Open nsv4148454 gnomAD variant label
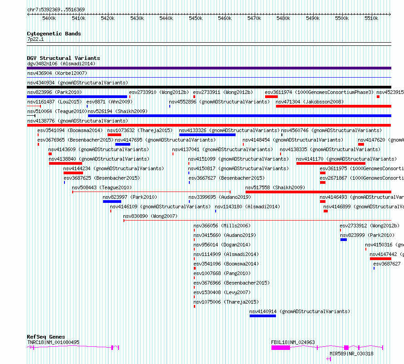 [293, 140]
